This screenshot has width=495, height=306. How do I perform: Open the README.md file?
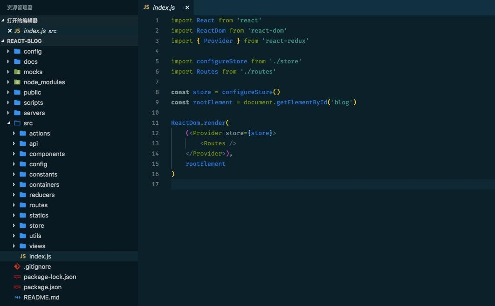pos(41,297)
